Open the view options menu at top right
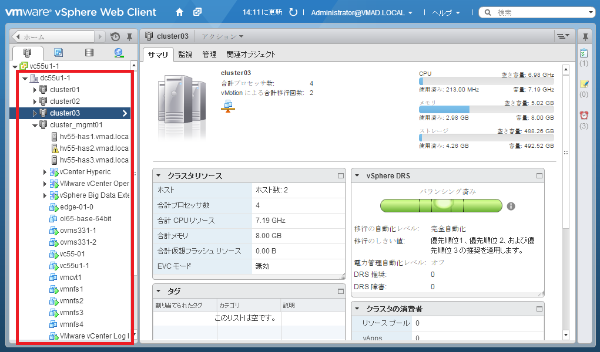This screenshot has width=600, height=352. click(563, 36)
